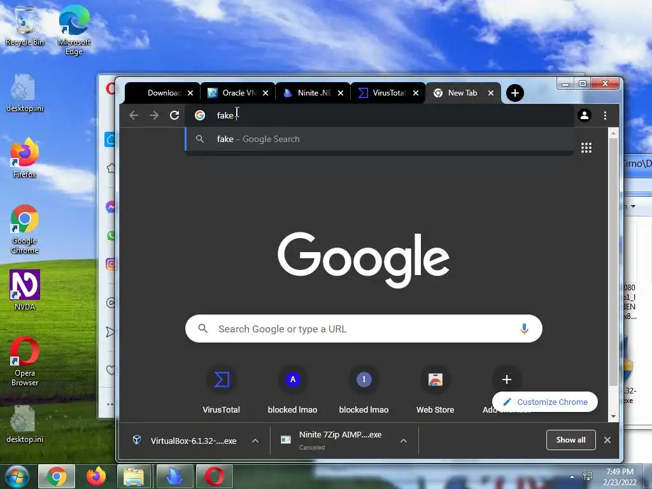The image size is (652, 489).
Task: Open the Chrome profile avatar menu
Action: tap(585, 115)
